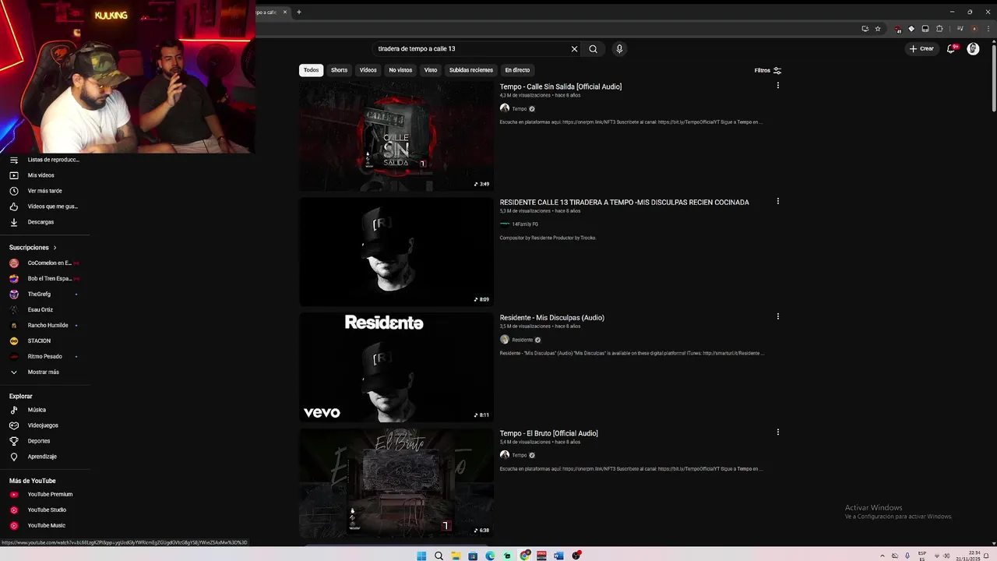997x561 pixels.
Task: Select the Shorts filter chip
Action: [339, 70]
